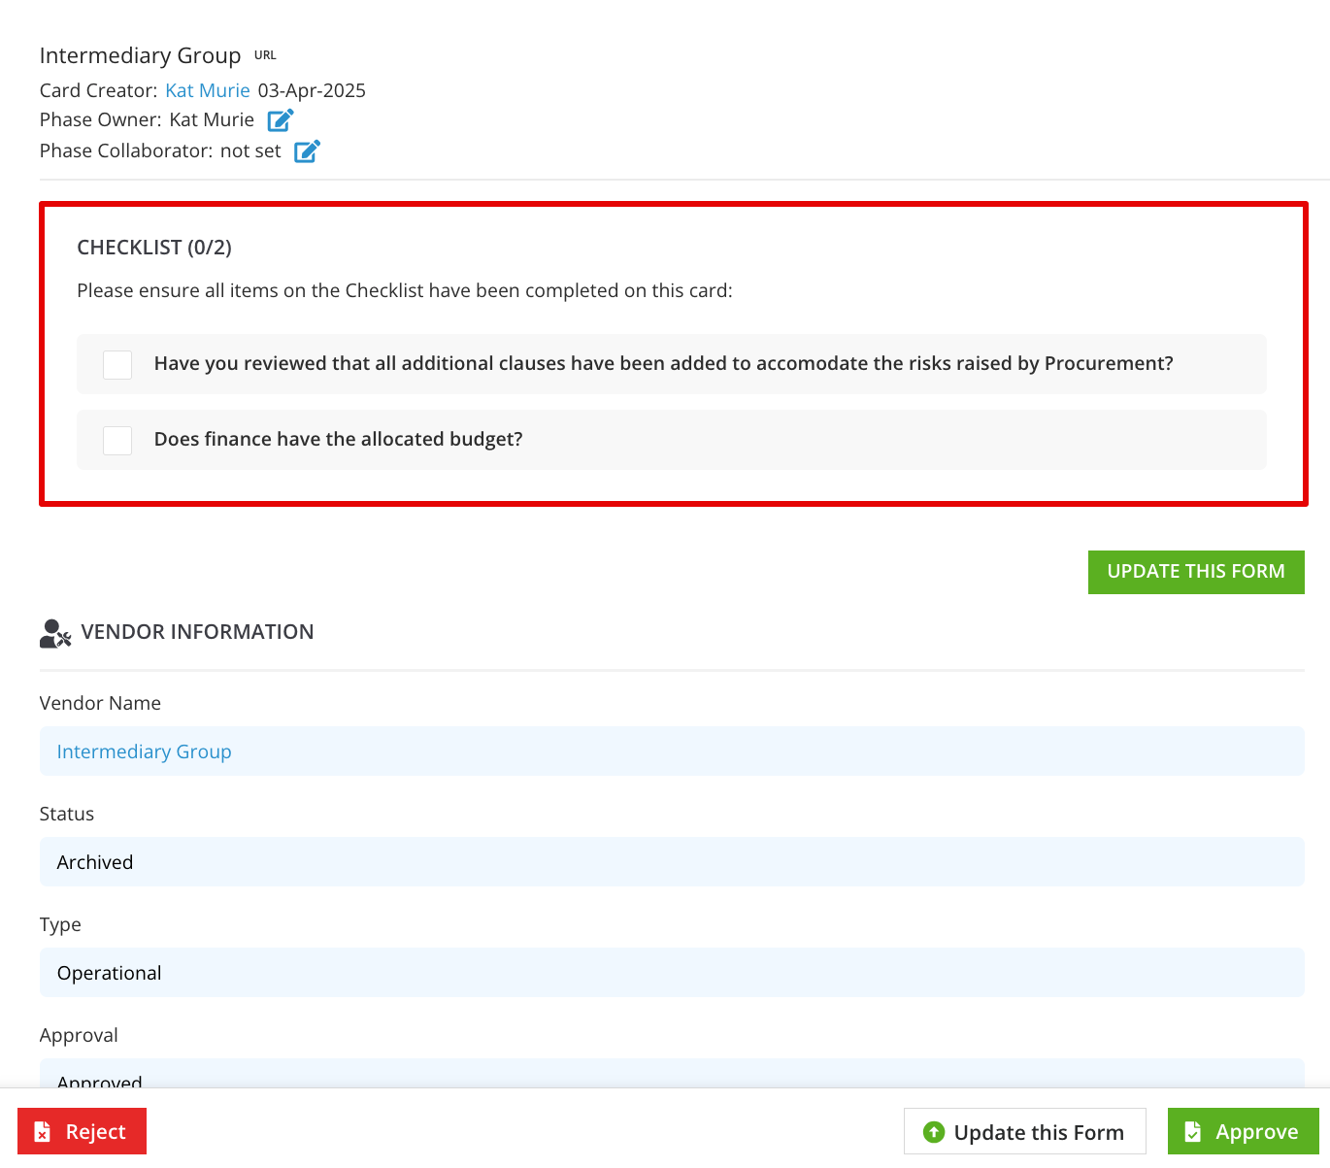Check 'Does finance have the allocated budget?'
Image resolution: width=1330 pixels, height=1168 pixels.
point(116,440)
